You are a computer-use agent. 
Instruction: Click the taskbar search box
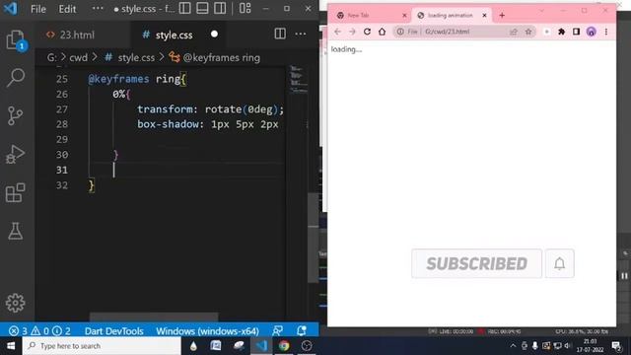point(102,346)
